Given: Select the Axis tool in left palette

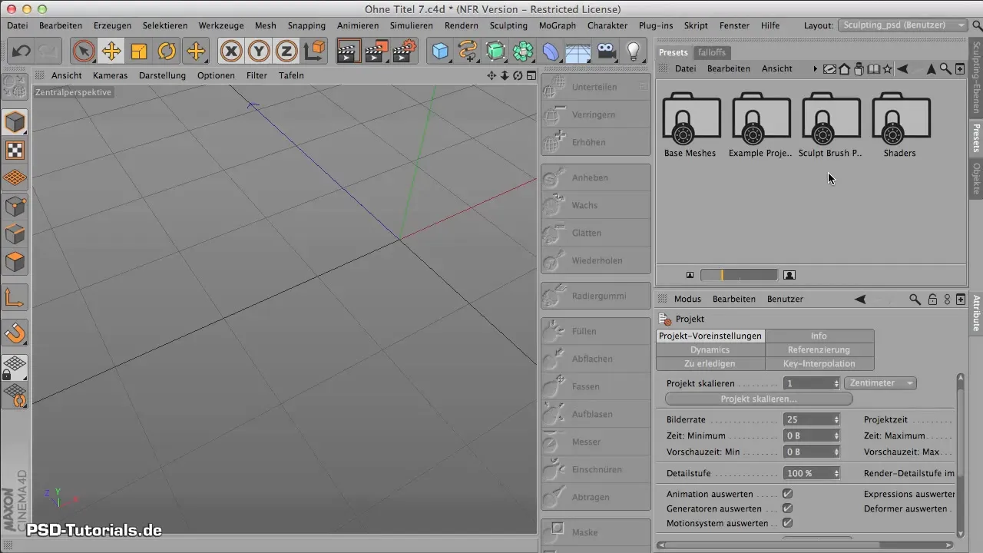Looking at the screenshot, I should (x=15, y=297).
